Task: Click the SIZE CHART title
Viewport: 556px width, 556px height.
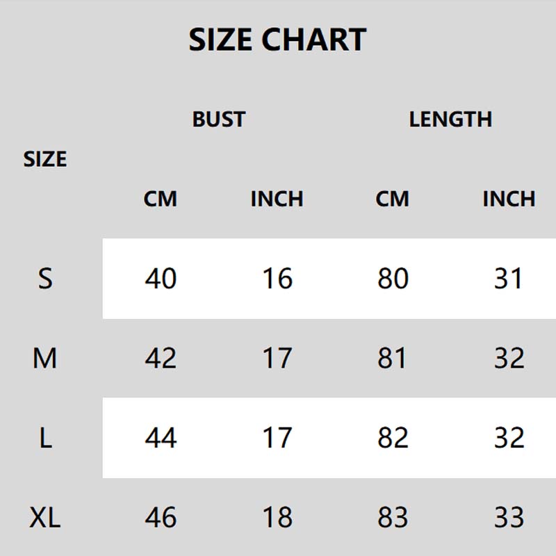Action: [277, 40]
